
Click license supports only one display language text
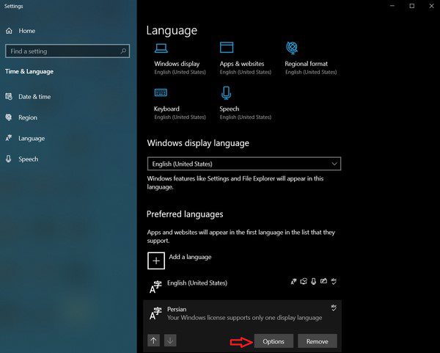244,318
